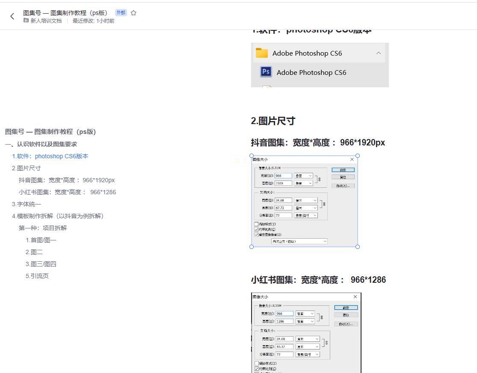The width and height of the screenshot is (477, 373).
Task: Jump to outline item 3.字体统一
Action: pos(27,204)
